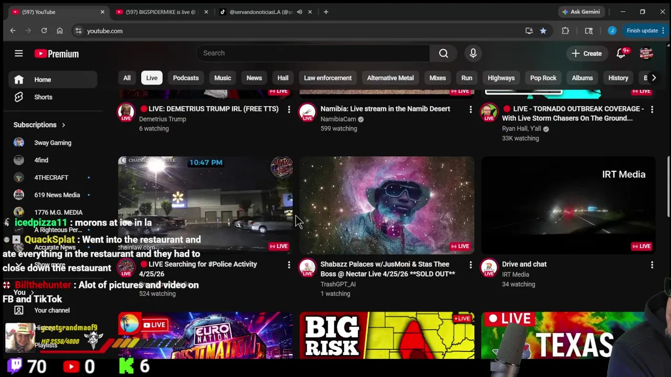The image size is (671, 377).
Task: Start voice search with microphone icon
Action: (x=473, y=53)
